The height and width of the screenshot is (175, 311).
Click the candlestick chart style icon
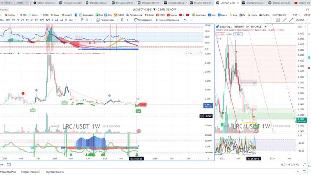87,20
